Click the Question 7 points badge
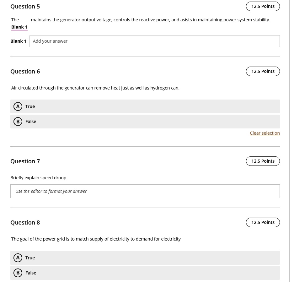 pyautogui.click(x=263, y=161)
